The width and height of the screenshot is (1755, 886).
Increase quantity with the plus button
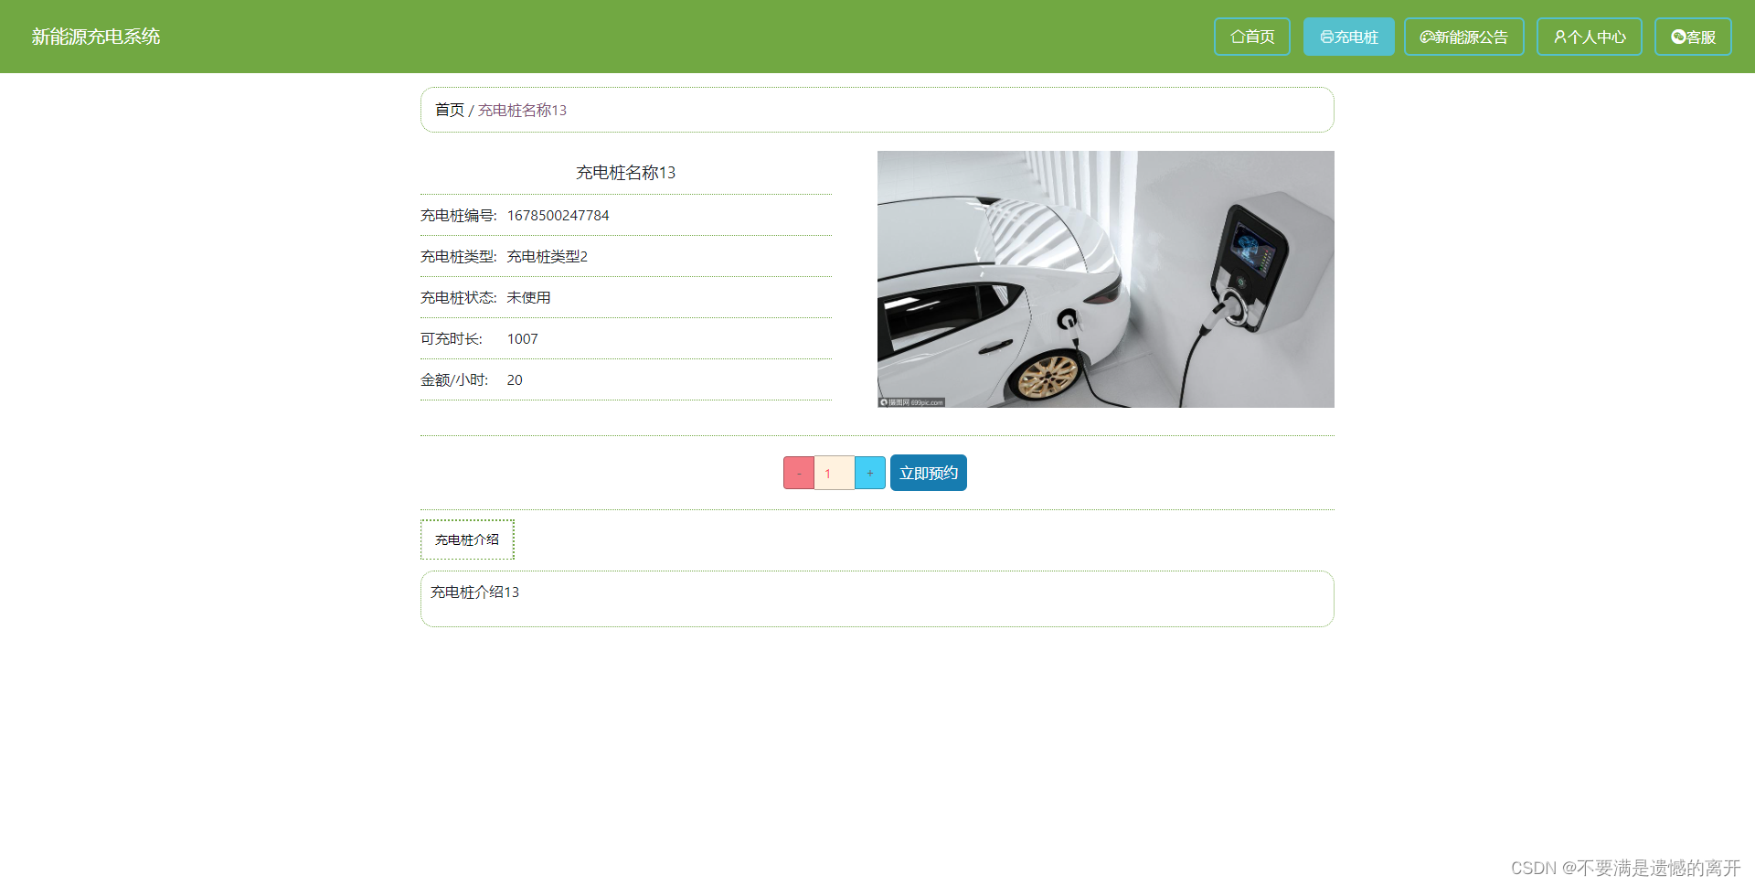pos(869,473)
